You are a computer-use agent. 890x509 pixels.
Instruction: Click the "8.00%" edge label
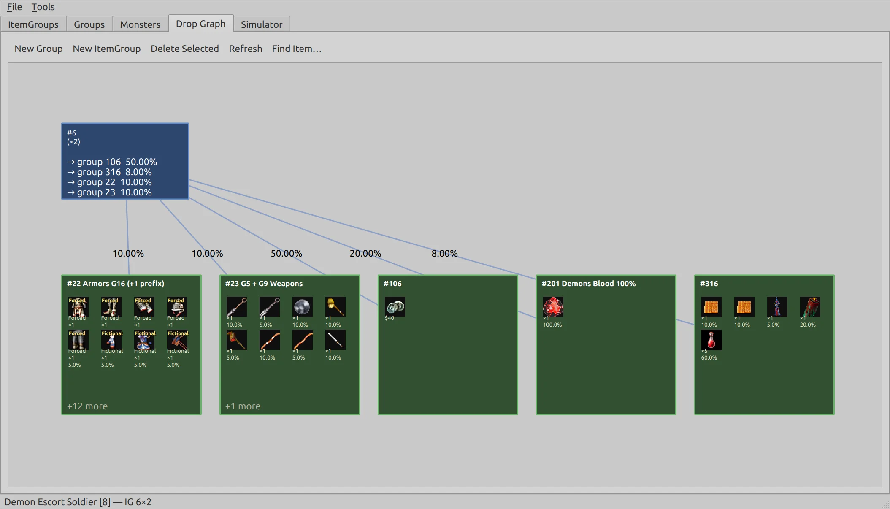[444, 253]
